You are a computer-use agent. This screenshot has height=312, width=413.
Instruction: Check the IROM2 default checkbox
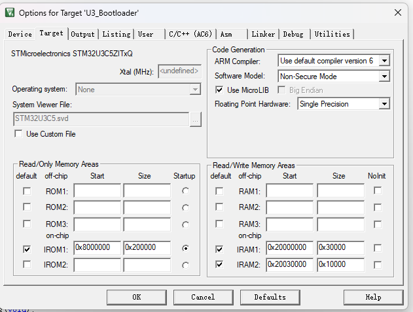pos(27,264)
